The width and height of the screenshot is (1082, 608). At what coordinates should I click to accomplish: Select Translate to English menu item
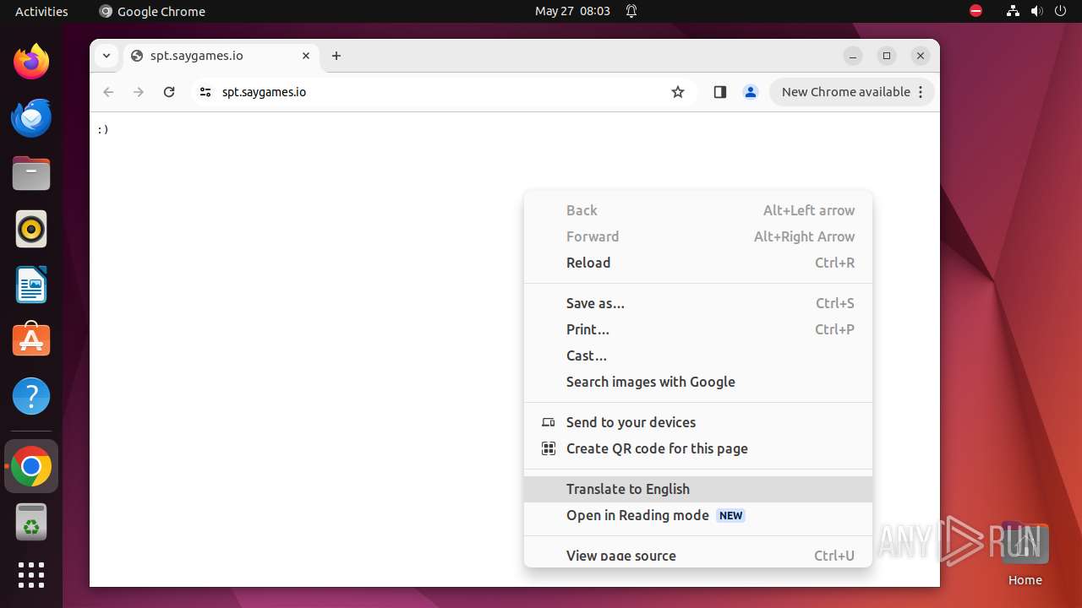[x=698, y=489]
